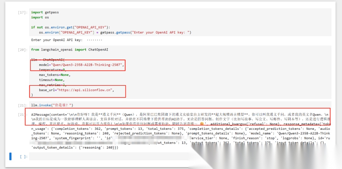Click 'Enter your OpenAI API key:' output text
Image resolution: width=342 pixels, height=169 pixels.
pyautogui.click(x=57, y=40)
